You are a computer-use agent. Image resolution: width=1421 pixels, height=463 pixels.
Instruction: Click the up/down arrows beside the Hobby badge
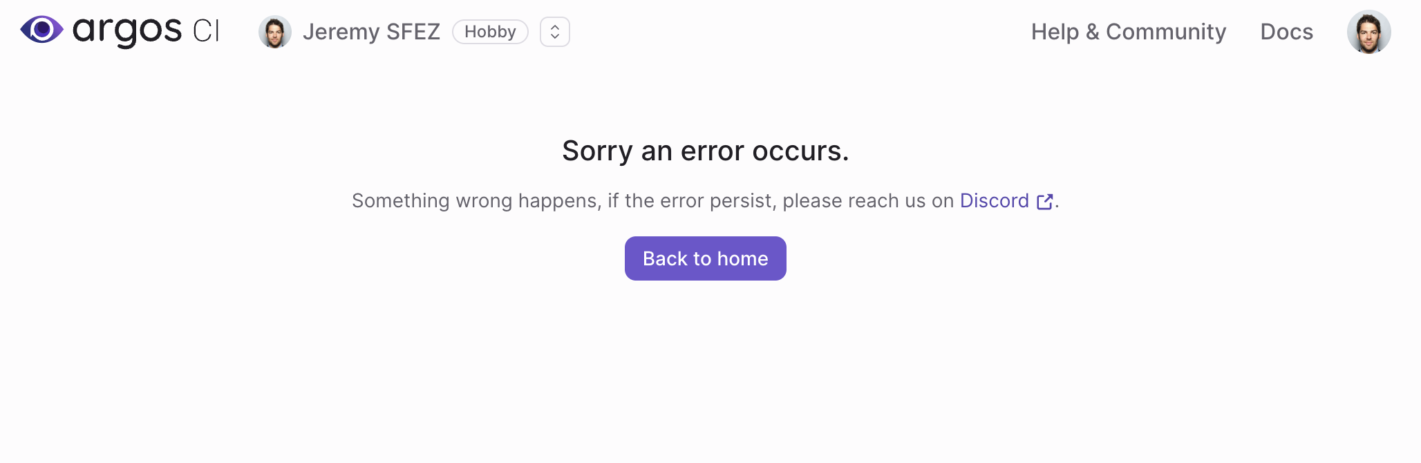[x=554, y=31]
